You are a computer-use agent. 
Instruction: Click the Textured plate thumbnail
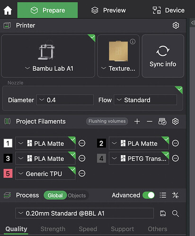coord(118,51)
